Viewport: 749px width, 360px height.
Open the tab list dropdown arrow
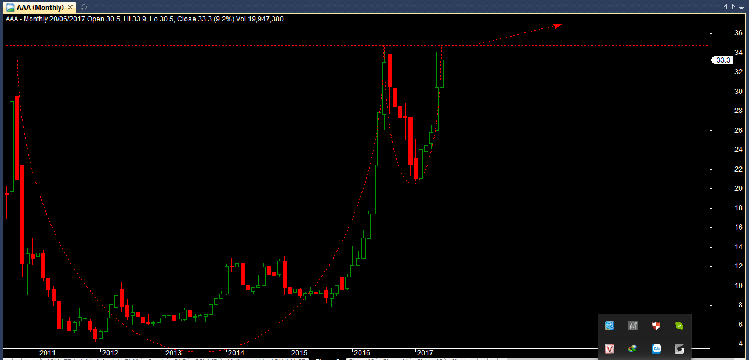point(741,7)
